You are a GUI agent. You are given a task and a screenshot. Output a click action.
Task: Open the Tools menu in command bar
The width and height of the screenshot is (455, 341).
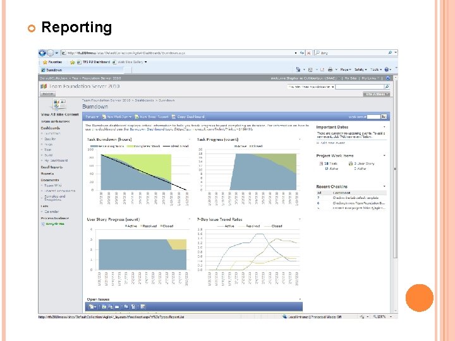[376, 69]
